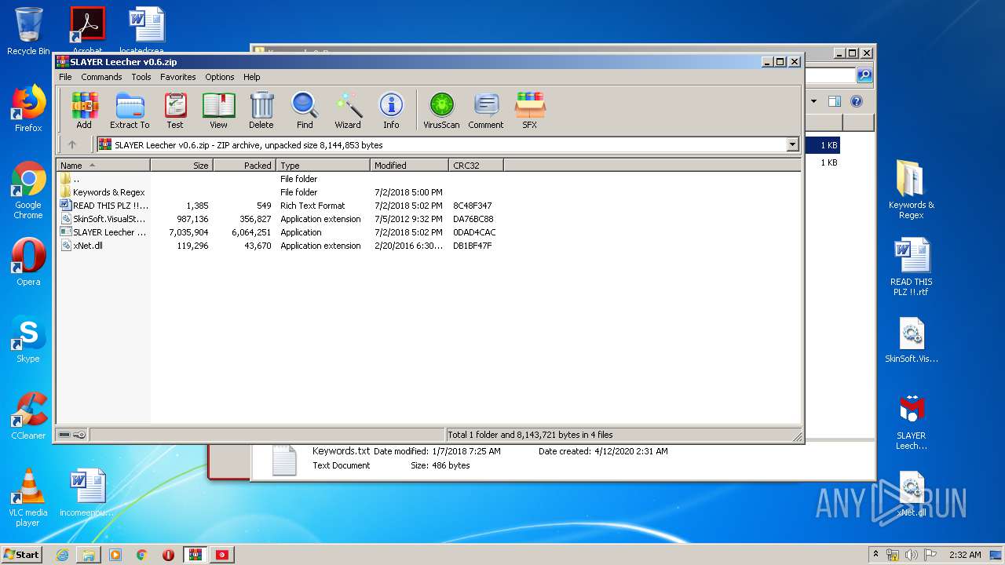
Task: Open READ THIS PLZ !!.rtf desktop file
Action: 912,267
